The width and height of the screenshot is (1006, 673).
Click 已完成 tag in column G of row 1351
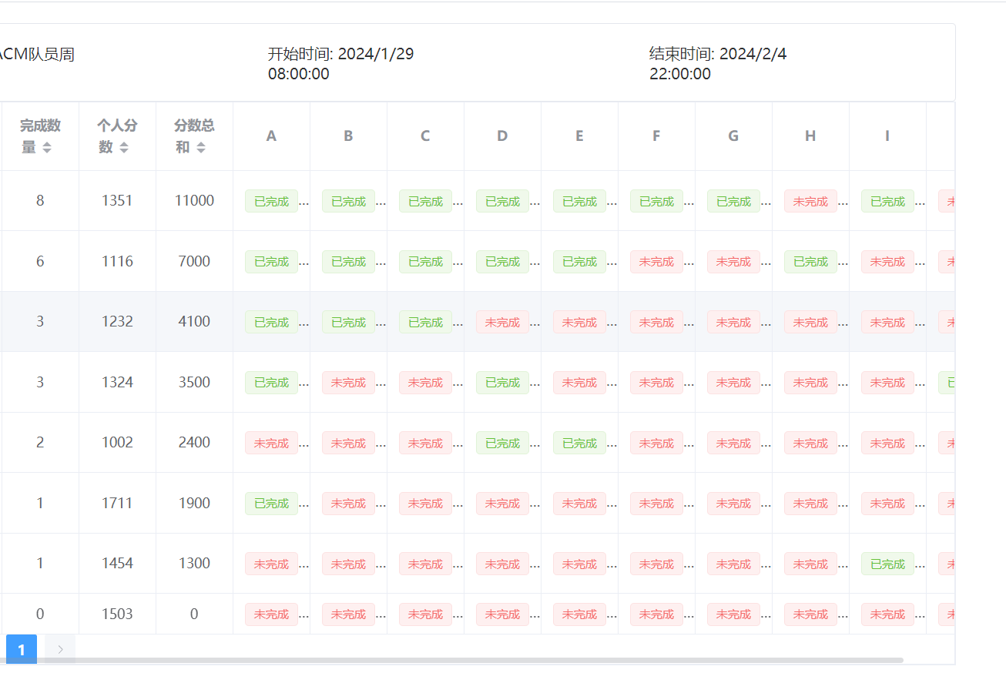(733, 201)
